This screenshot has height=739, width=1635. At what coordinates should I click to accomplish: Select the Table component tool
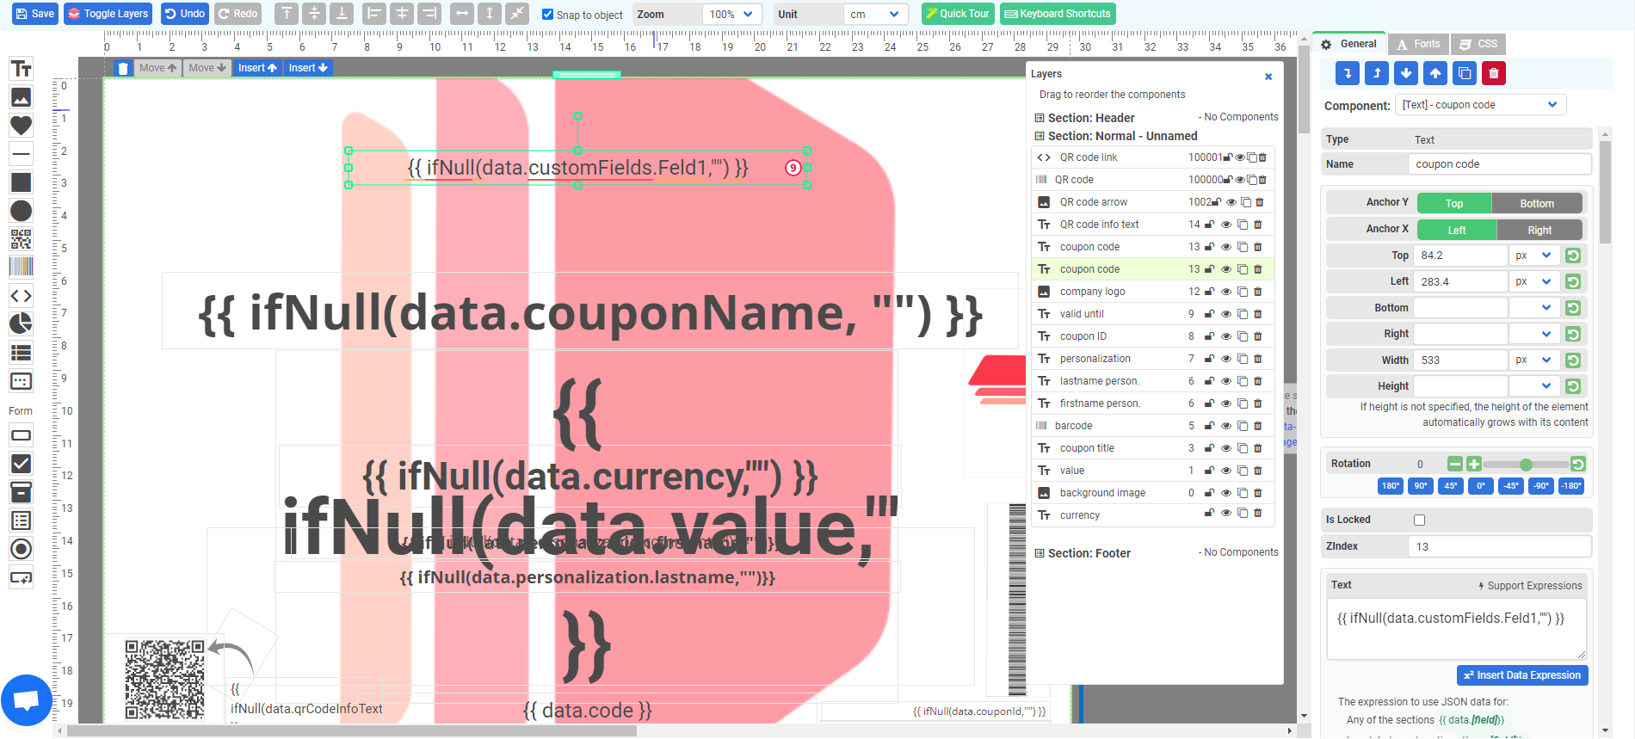[x=21, y=352]
